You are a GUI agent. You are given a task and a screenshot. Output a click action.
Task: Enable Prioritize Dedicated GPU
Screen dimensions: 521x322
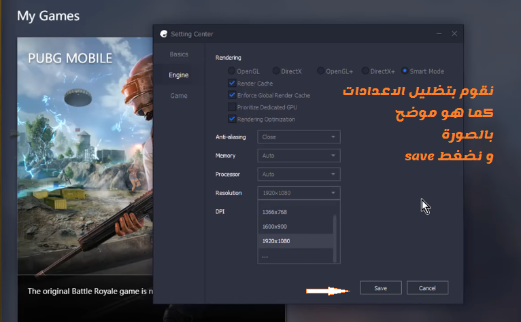pos(232,107)
